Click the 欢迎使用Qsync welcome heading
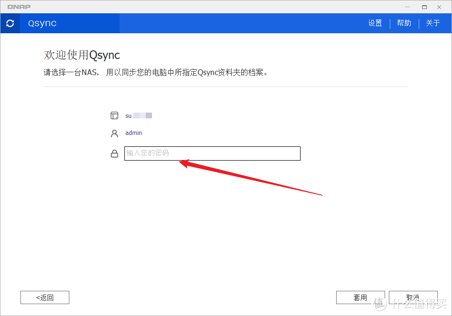Screen dimensions: 452x316 pos(81,55)
